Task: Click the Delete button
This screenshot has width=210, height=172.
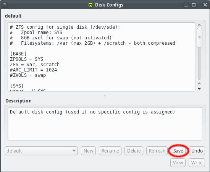Action: pos(134,151)
